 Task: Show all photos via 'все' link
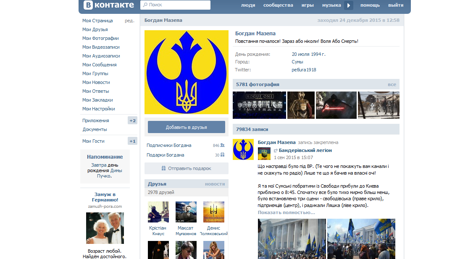click(392, 84)
